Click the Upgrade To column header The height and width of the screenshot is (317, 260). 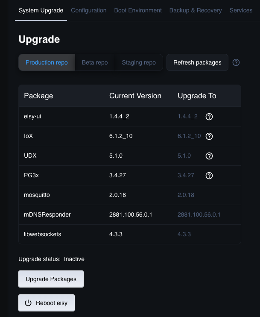click(x=197, y=96)
